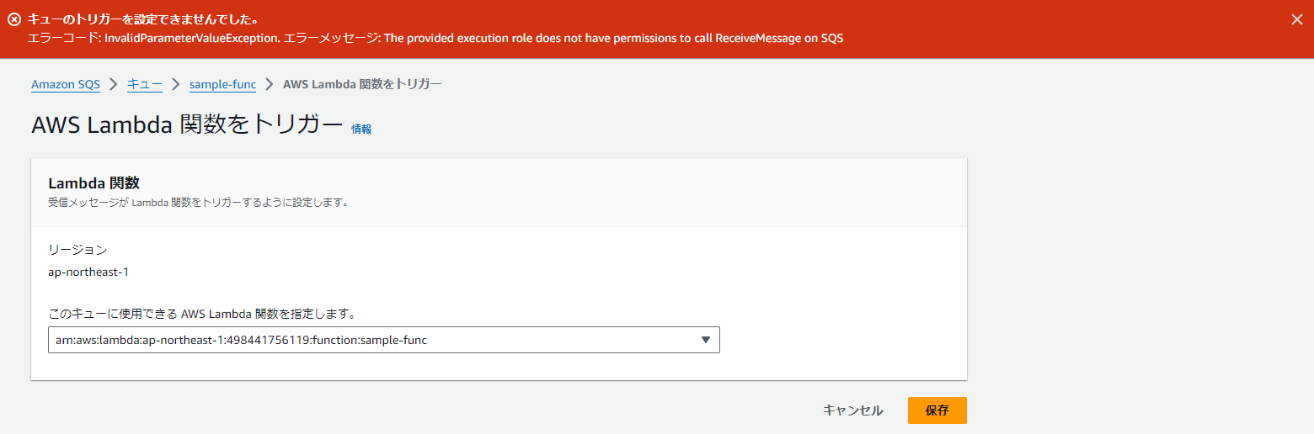Click the Lambda 関数 panel header title

pyautogui.click(x=93, y=183)
